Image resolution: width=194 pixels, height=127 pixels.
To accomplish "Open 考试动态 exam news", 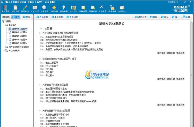I will coord(122,9).
